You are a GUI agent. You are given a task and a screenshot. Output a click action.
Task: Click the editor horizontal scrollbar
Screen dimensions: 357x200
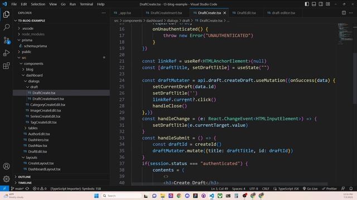click(x=229, y=184)
